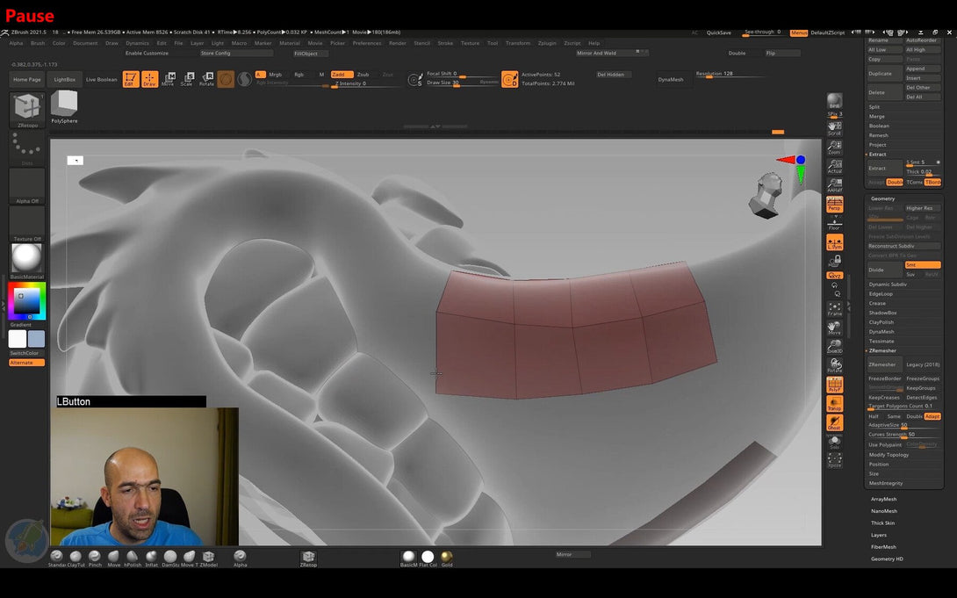
Task: Click the Reconstruct Subdiv button
Action: (903, 246)
